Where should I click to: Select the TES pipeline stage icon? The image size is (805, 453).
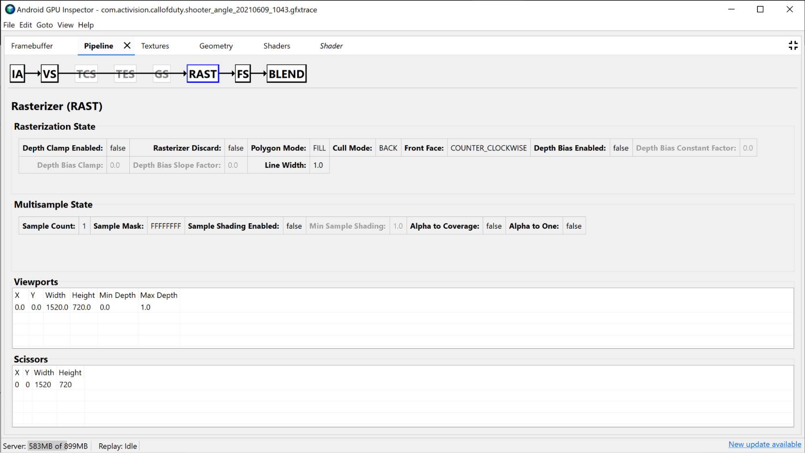tap(124, 74)
